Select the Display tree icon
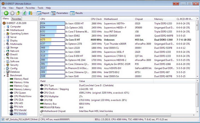 [8, 41]
